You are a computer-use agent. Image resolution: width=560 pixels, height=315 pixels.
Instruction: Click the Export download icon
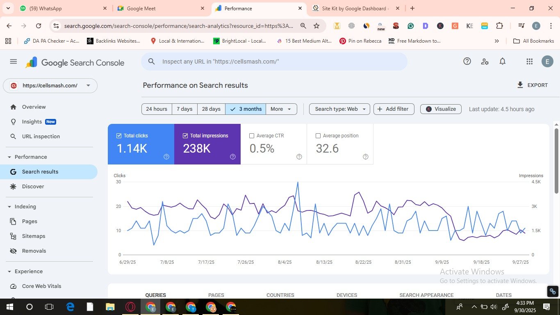[x=520, y=85]
